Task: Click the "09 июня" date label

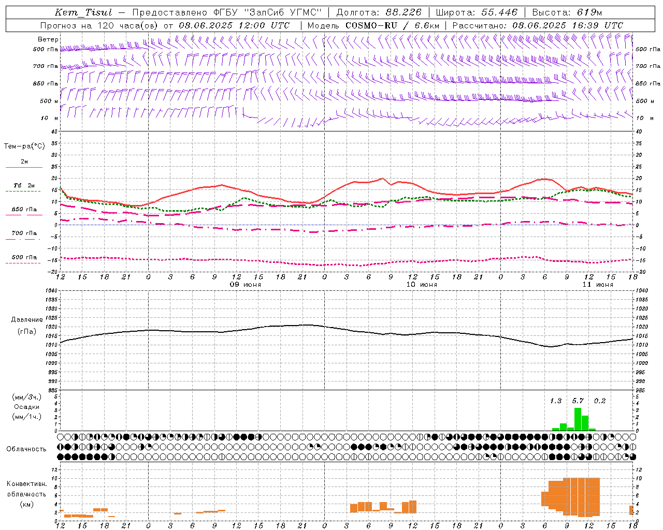Action: [246, 285]
